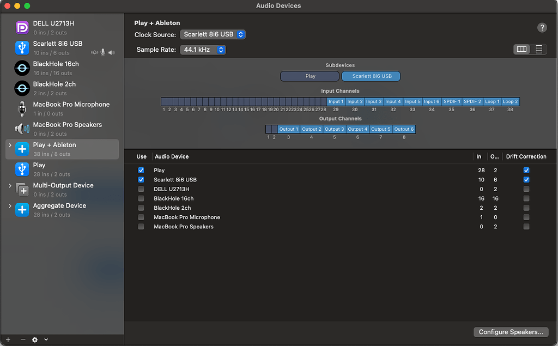Select Output 1 channel block
Image resolution: width=558 pixels, height=346 pixels.
[289, 129]
